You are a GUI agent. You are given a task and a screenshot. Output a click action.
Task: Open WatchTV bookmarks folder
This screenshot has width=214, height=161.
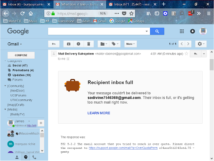tap(12, 21)
